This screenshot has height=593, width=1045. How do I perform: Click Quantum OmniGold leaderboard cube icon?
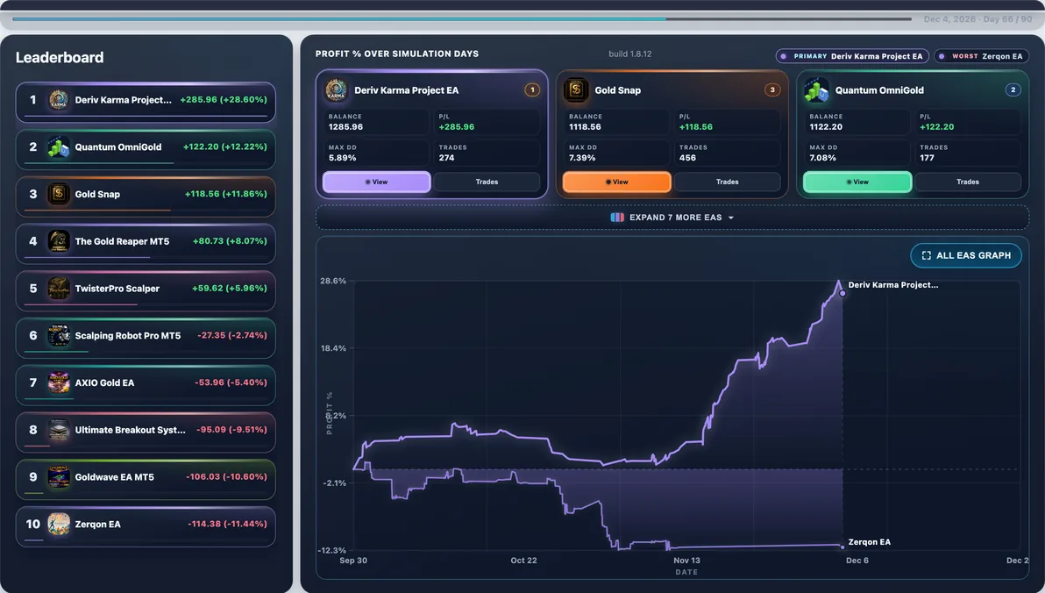click(x=59, y=147)
